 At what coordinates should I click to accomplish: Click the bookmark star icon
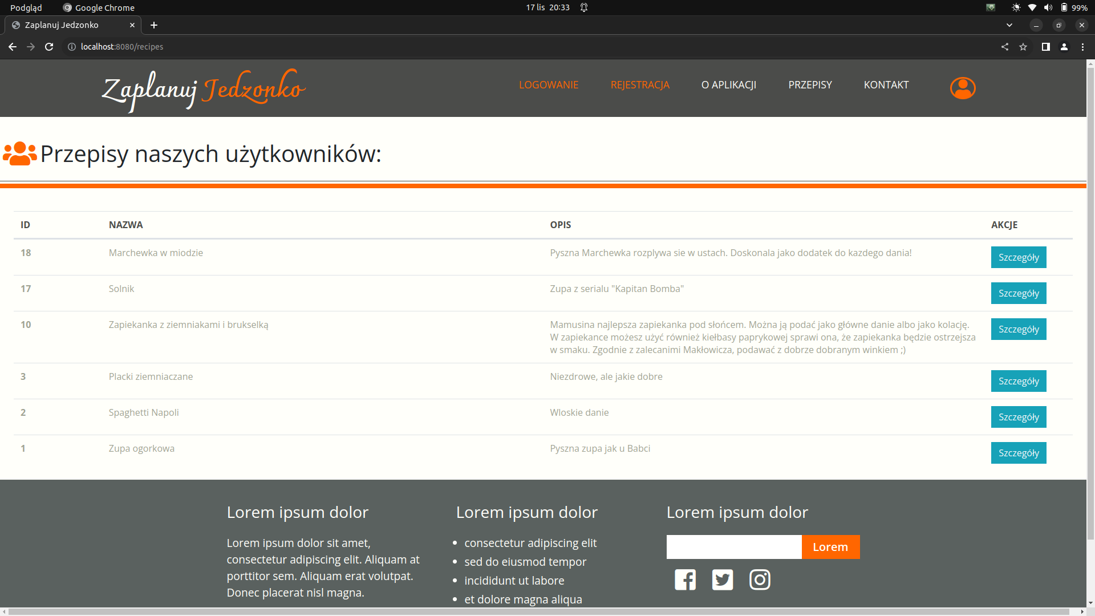click(1023, 47)
